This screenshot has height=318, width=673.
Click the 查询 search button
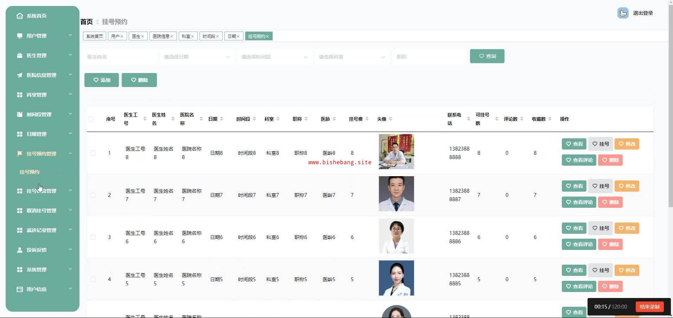487,56
